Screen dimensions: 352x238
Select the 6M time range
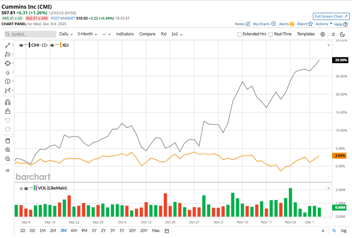point(74,231)
